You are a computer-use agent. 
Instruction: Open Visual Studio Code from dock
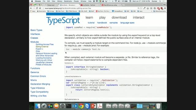tap(75, 106)
